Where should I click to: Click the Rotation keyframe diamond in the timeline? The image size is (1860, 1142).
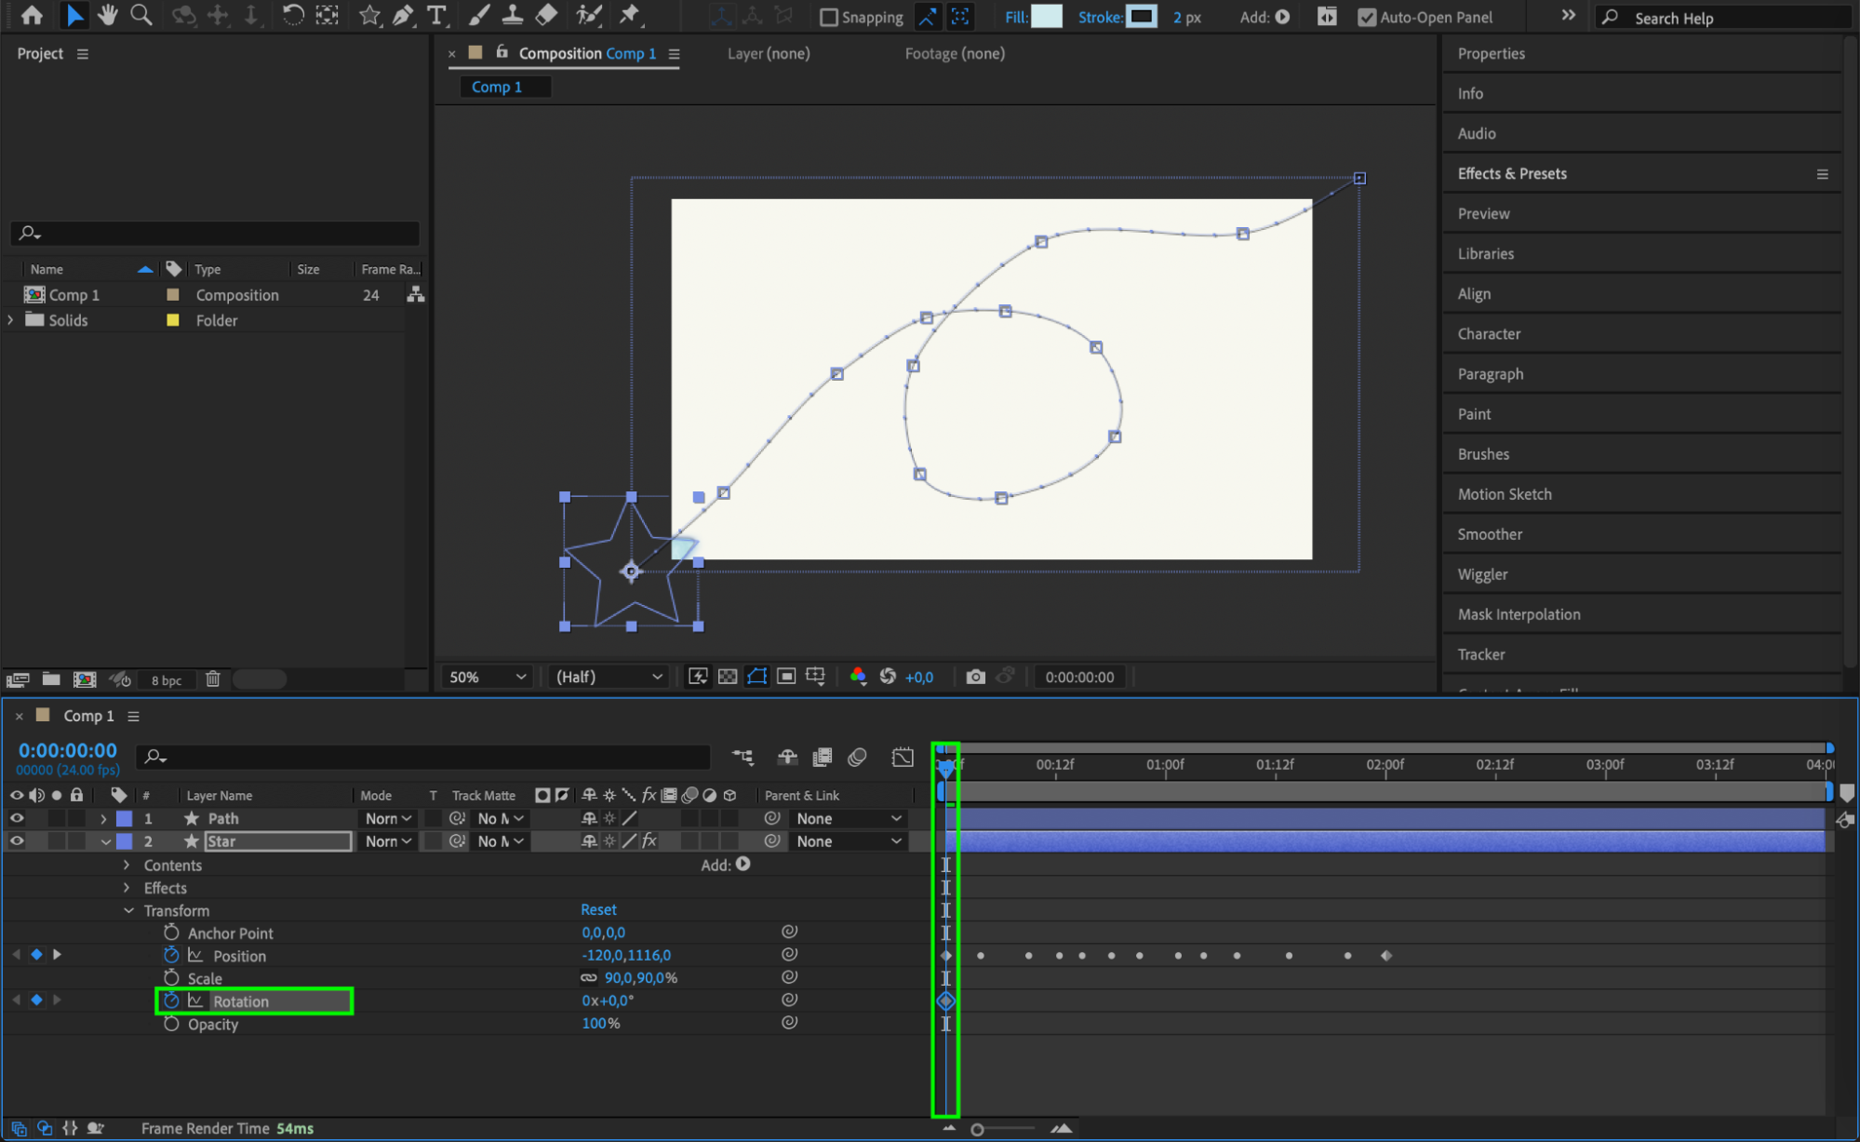[x=945, y=1001]
